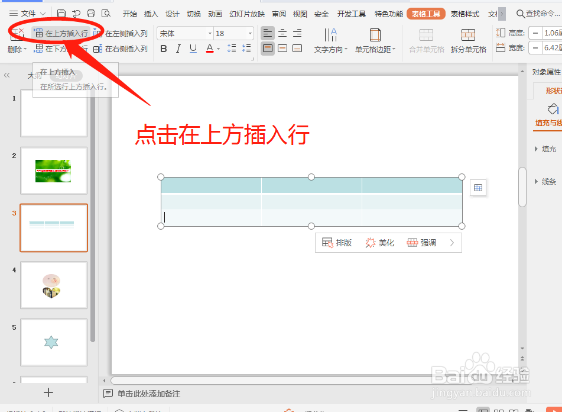Apply the font color A icon
The width and height of the screenshot is (562, 412).
[x=210, y=49]
